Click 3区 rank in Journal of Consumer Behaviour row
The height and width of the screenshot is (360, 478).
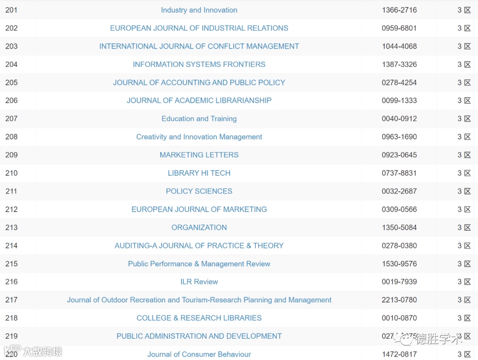464,354
